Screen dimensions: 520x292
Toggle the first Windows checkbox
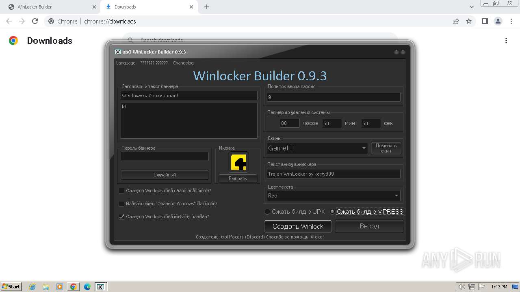point(121,191)
